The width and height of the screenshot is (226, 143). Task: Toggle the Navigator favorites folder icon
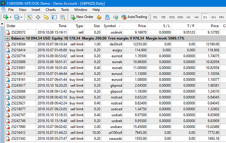pyautogui.click(x=46, y=17)
